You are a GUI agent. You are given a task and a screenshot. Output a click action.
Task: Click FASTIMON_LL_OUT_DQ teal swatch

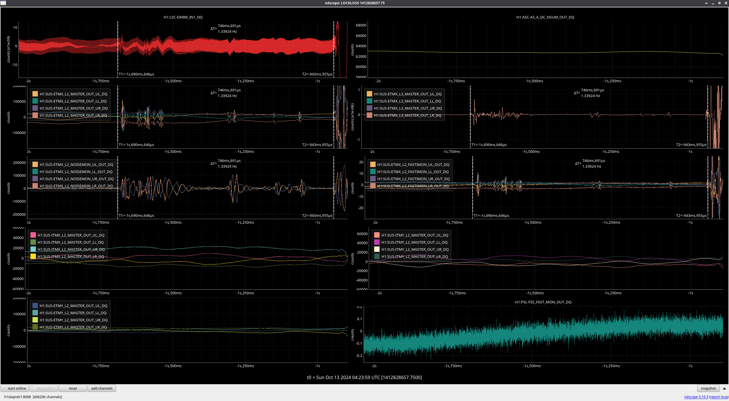373,172
